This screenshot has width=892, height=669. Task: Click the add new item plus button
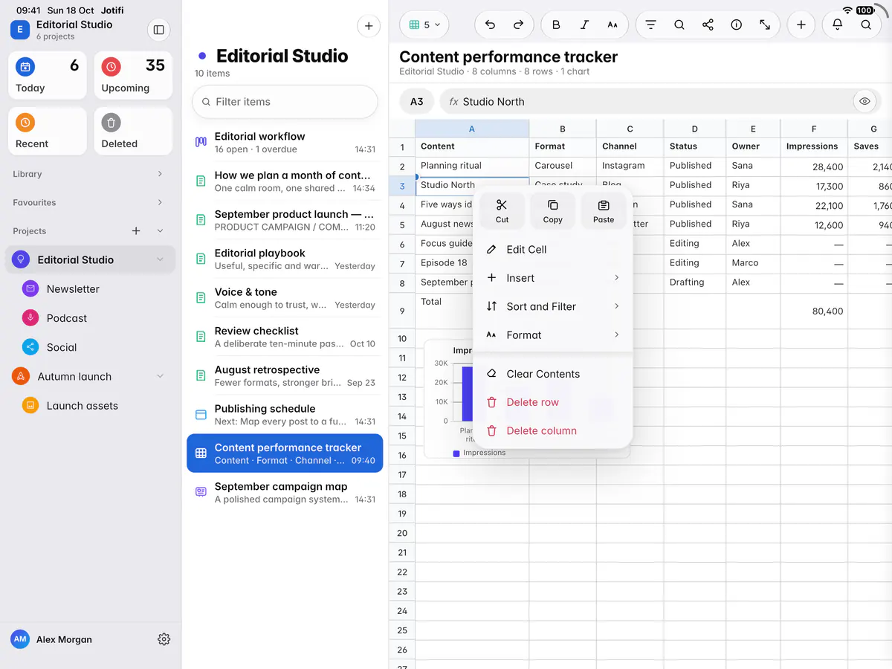tap(369, 26)
